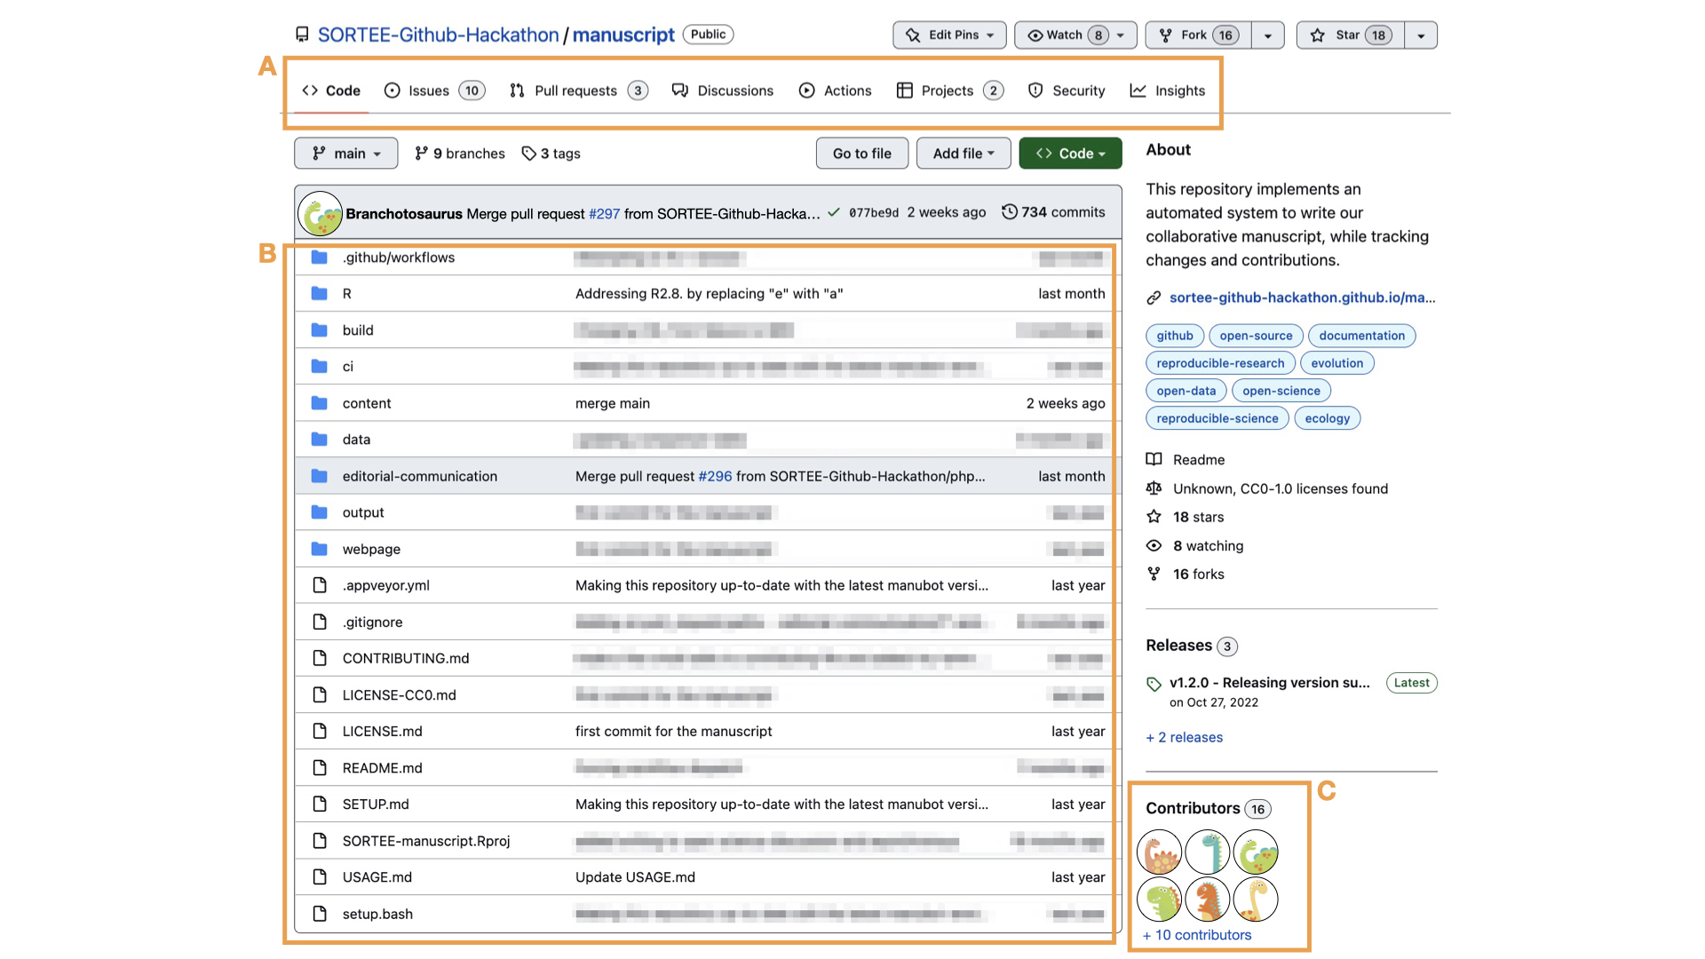Open the .gitignore file
This screenshot has height=959, width=1705.
pos(373,622)
